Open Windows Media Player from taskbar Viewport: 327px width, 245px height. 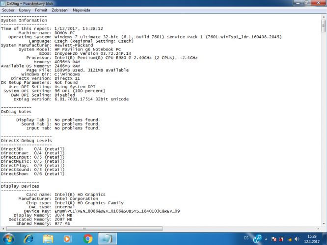tap(67, 239)
